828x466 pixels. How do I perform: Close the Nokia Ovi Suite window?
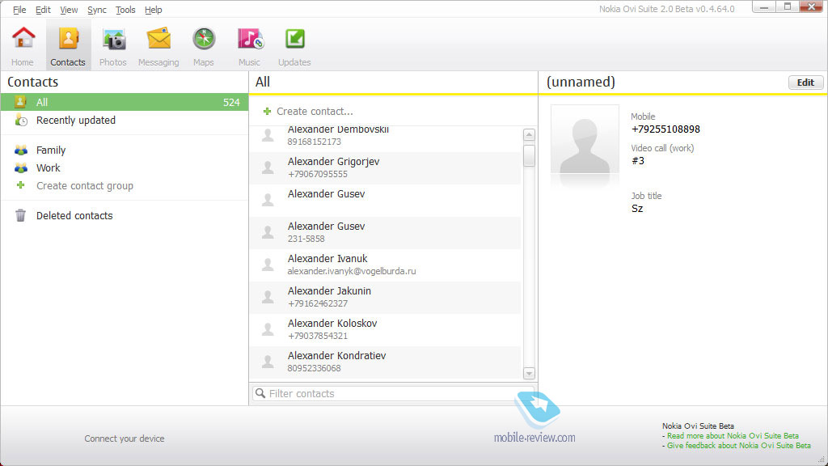coord(812,7)
